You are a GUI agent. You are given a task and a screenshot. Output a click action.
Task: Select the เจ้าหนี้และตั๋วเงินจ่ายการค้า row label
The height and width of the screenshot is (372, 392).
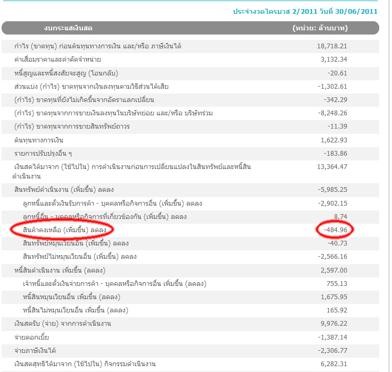(x=114, y=284)
